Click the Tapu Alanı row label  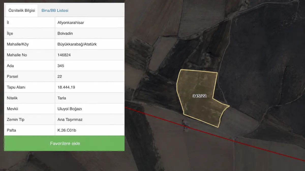pos(29,87)
